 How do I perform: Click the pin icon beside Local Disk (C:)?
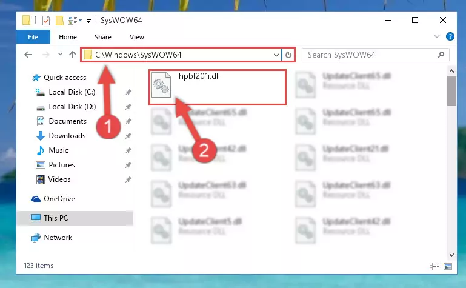click(128, 92)
